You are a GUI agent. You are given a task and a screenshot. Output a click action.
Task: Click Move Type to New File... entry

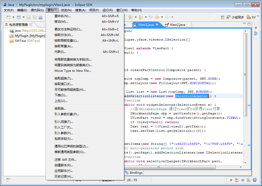73,71
